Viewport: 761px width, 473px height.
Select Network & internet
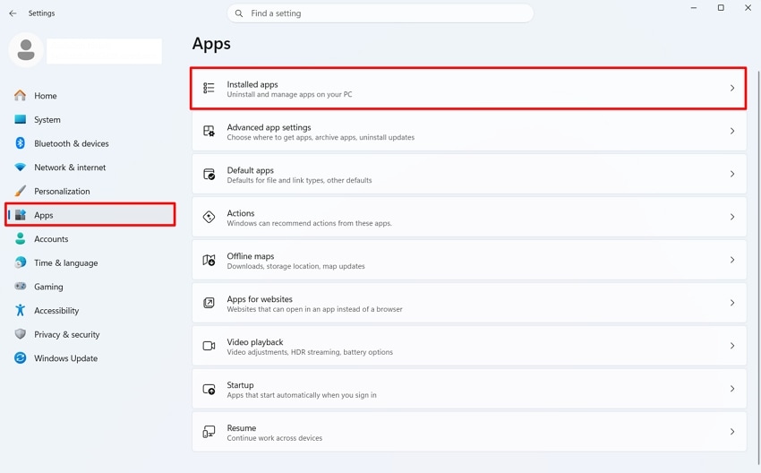pyautogui.click(x=90, y=167)
